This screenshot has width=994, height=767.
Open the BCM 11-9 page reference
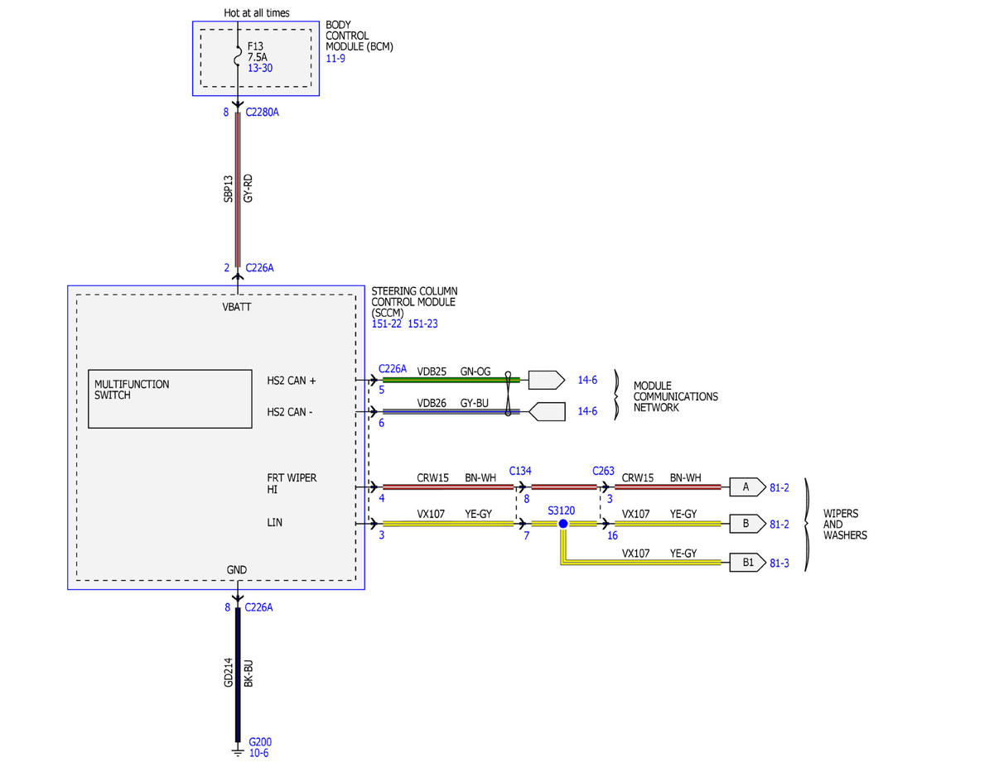click(x=335, y=59)
